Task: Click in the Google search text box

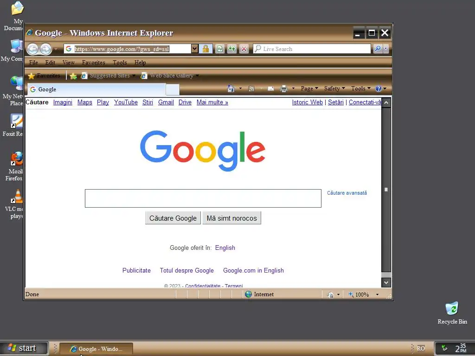Action: click(x=203, y=198)
